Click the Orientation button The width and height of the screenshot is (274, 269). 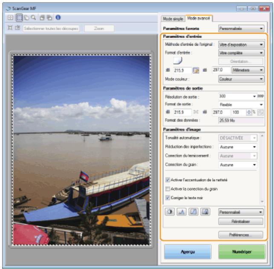[x=241, y=61]
